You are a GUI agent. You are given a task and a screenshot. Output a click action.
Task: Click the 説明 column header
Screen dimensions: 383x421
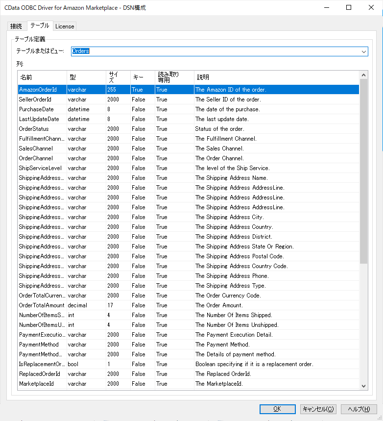click(277, 77)
